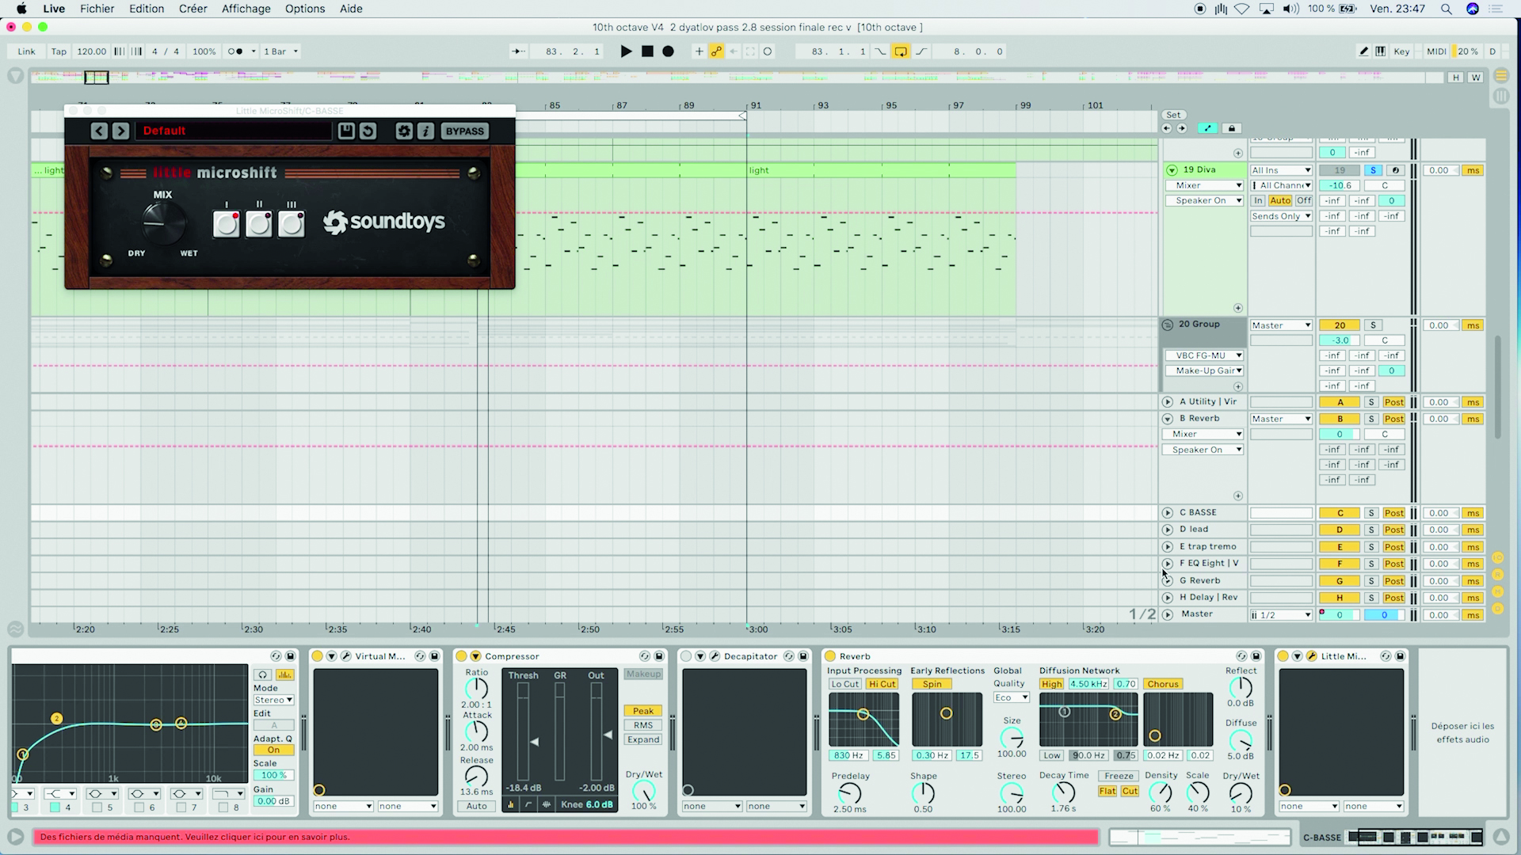
Task: Click the missing media files status message
Action: (x=566, y=837)
